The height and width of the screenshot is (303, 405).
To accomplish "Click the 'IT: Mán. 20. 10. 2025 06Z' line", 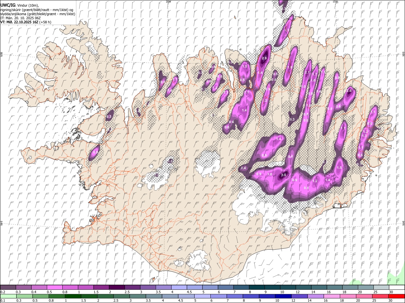I will tap(21, 18).
